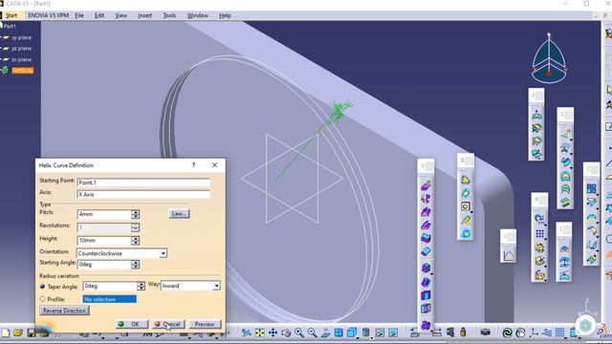The width and height of the screenshot is (612, 344).
Task: Click the Starting Point field Point.1
Action: point(143,183)
